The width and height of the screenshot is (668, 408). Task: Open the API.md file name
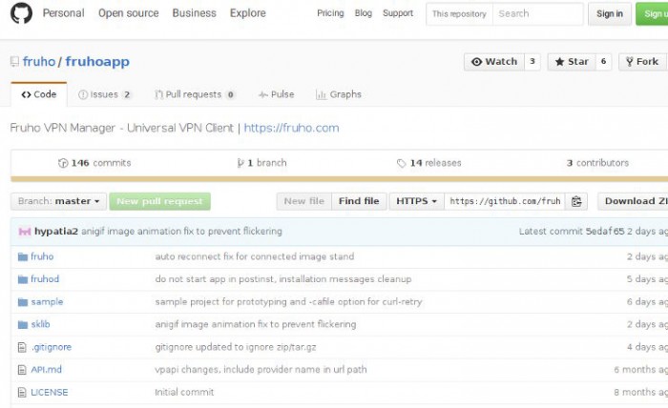47,370
